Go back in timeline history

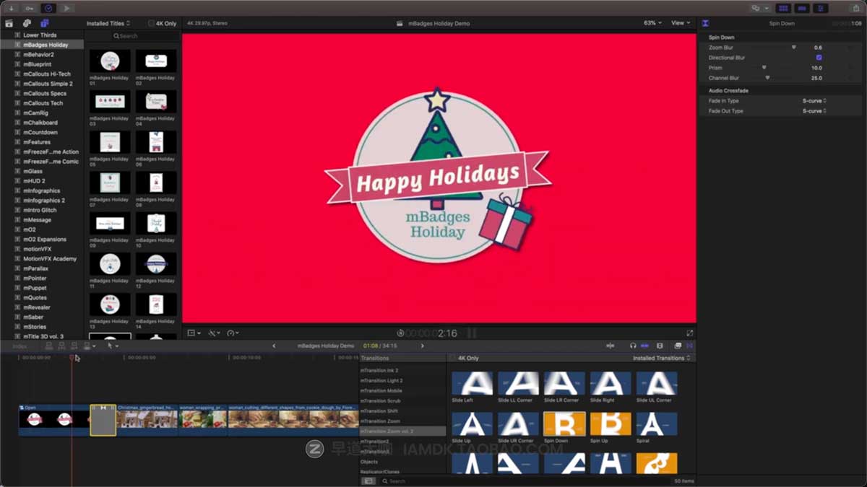click(x=274, y=346)
